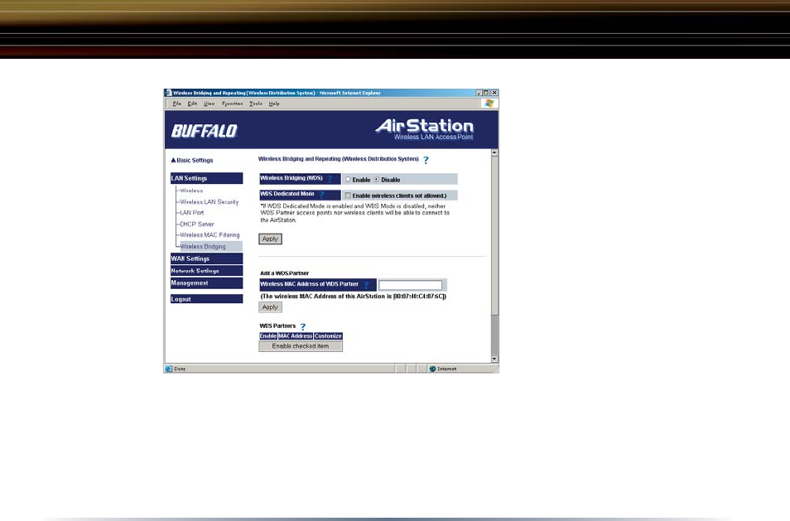Image resolution: width=790 pixels, height=521 pixels.
Task: Click the Enable checked item button
Action: (x=301, y=346)
